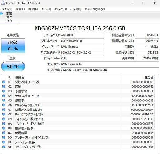Click status orb for row 02 温度
Screen dimensions: 160x154
click(4, 86)
